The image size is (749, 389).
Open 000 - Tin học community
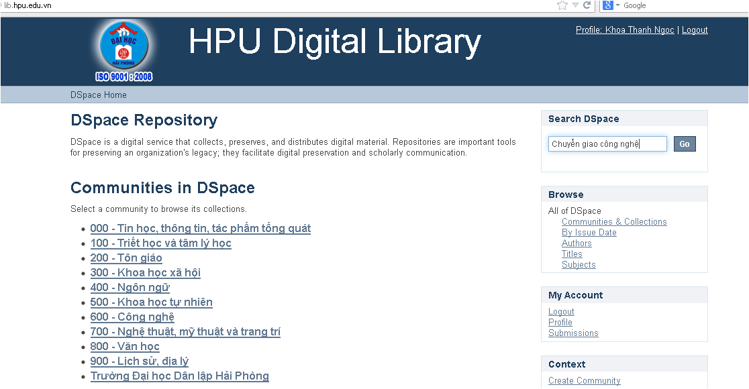[x=200, y=229]
